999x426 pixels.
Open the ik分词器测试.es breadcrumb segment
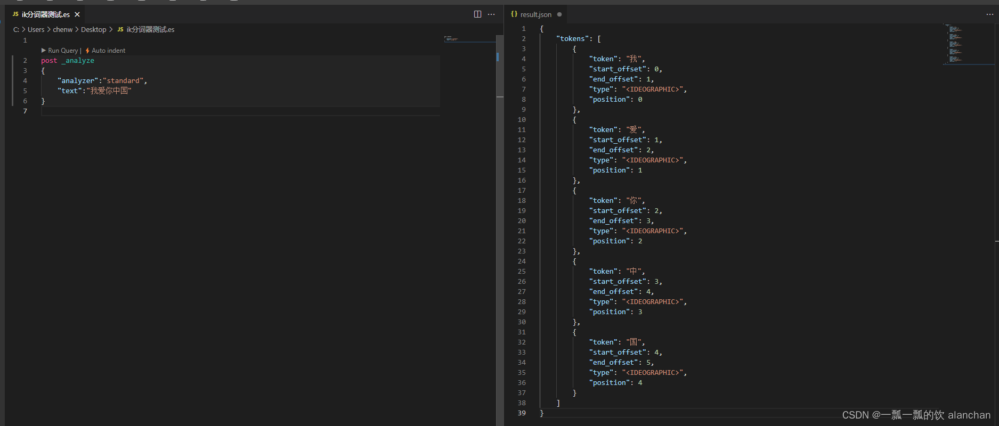pyautogui.click(x=150, y=29)
